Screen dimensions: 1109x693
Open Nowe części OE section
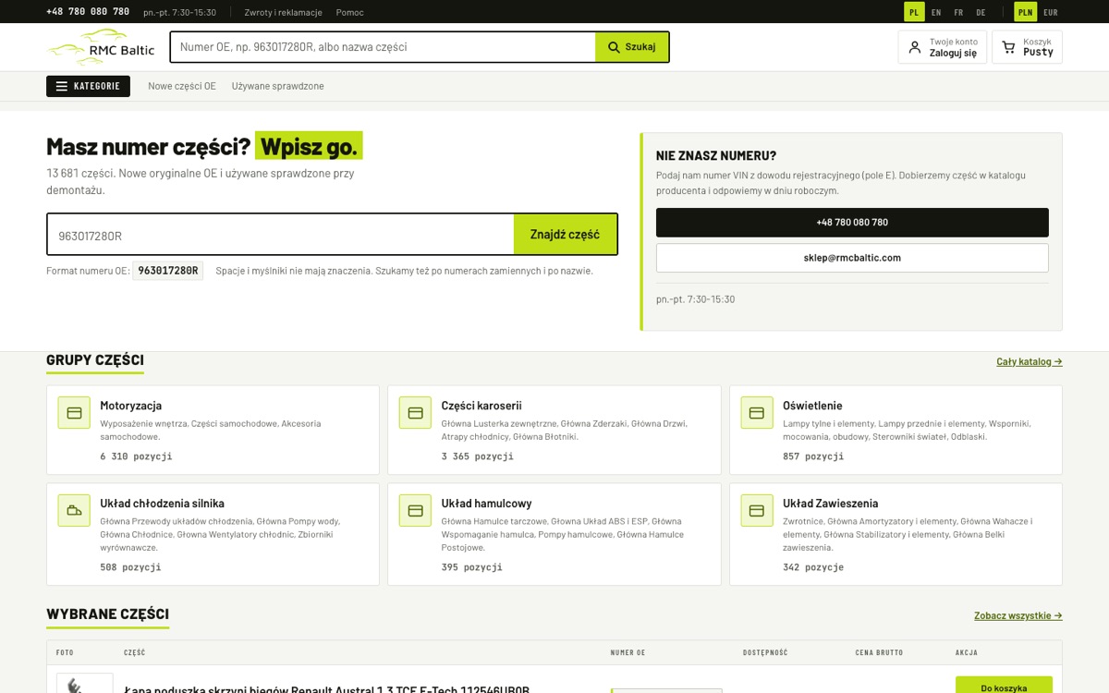(182, 86)
